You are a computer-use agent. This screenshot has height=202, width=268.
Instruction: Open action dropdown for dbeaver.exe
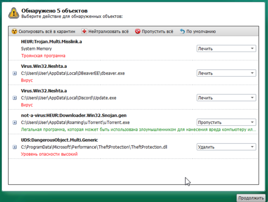[226, 73]
